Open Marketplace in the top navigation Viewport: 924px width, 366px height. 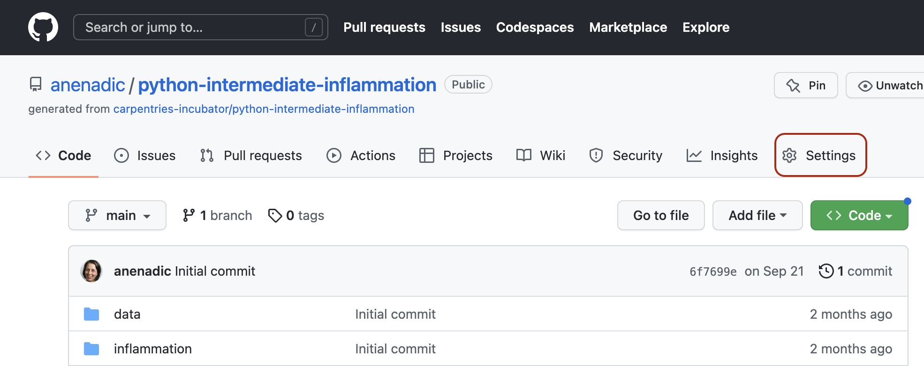[628, 27]
